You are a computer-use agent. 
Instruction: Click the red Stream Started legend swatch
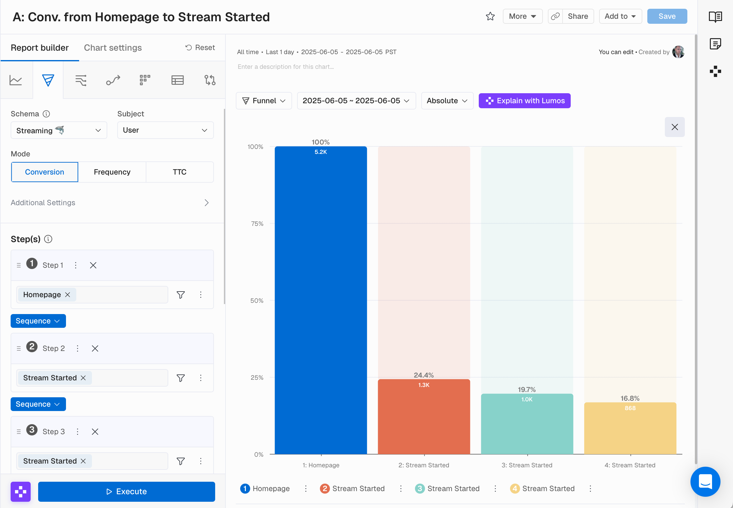coord(324,488)
